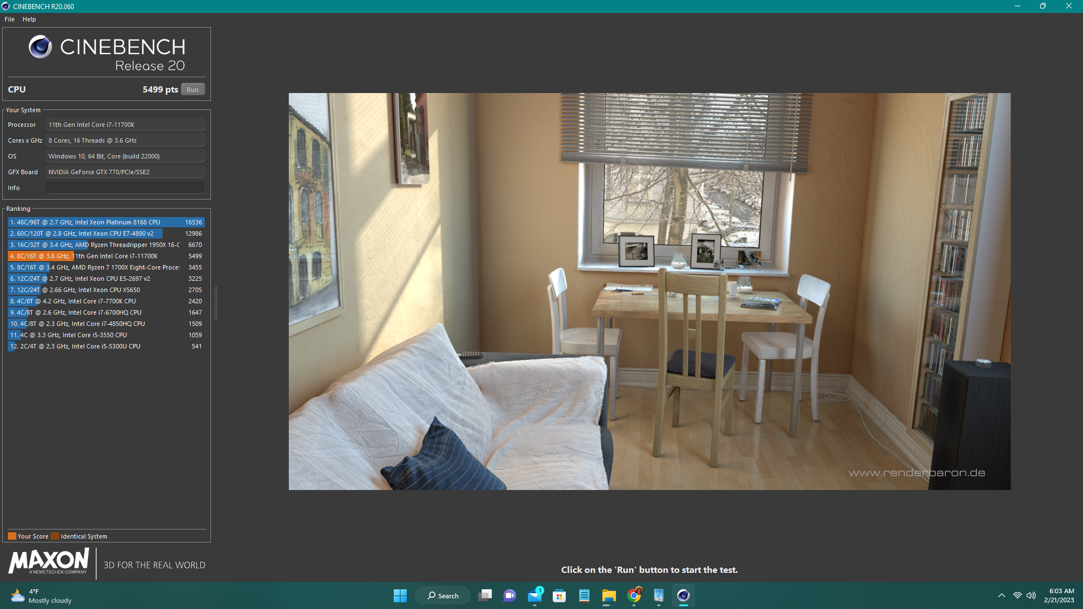
Task: Select ranking row Intel Xeon Platinum 8168
Action: coord(106,222)
